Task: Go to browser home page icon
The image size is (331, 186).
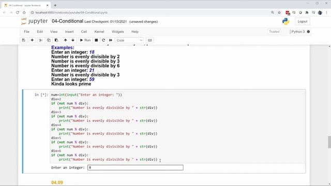Action: [24, 12]
